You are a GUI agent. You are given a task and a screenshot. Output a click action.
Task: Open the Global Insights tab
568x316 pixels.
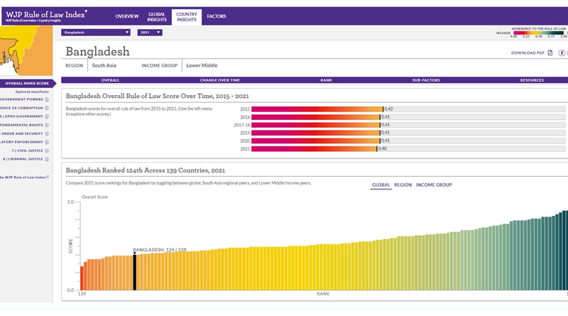(156, 16)
